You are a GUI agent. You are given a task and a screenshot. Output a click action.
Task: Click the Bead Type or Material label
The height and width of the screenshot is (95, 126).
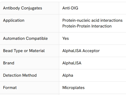click(24, 51)
